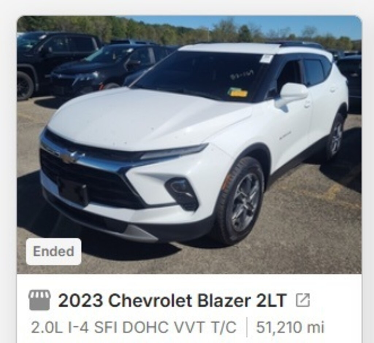Click the Chevrolet bowtie emblem on the grille
Image resolution: width=374 pixels, height=343 pixels.
(x=71, y=157)
